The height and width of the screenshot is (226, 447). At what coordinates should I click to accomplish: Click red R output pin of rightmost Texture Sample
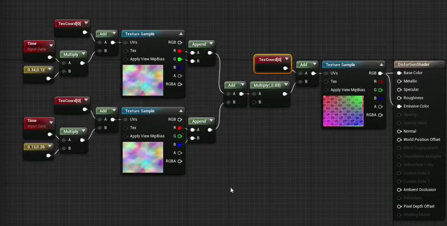(x=380, y=82)
